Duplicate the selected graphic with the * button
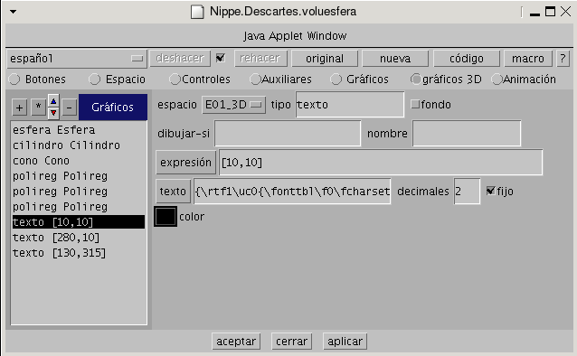Screen dimensions: 577x356 [38, 108]
